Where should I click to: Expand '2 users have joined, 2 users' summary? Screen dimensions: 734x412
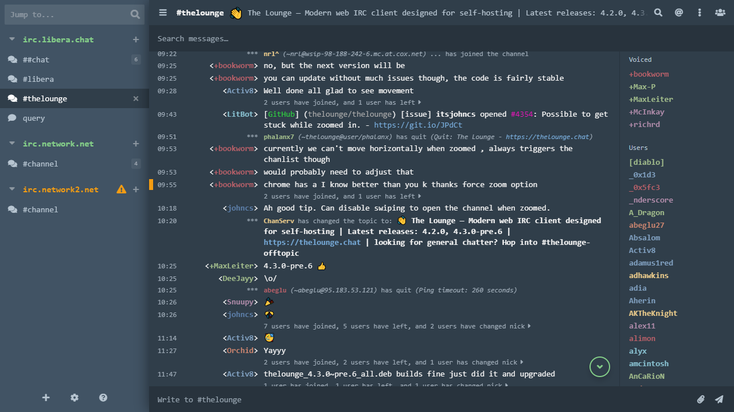pyautogui.click(x=393, y=363)
